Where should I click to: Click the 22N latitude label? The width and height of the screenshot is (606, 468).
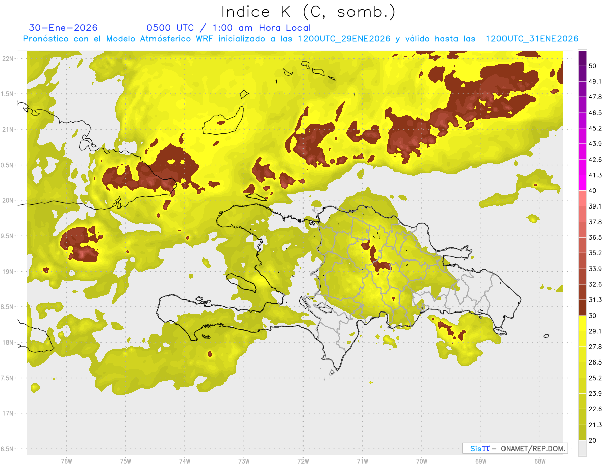8,59
